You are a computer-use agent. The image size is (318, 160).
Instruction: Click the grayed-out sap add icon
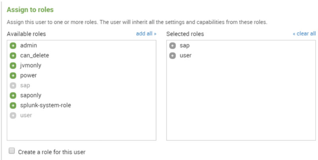[13, 85]
